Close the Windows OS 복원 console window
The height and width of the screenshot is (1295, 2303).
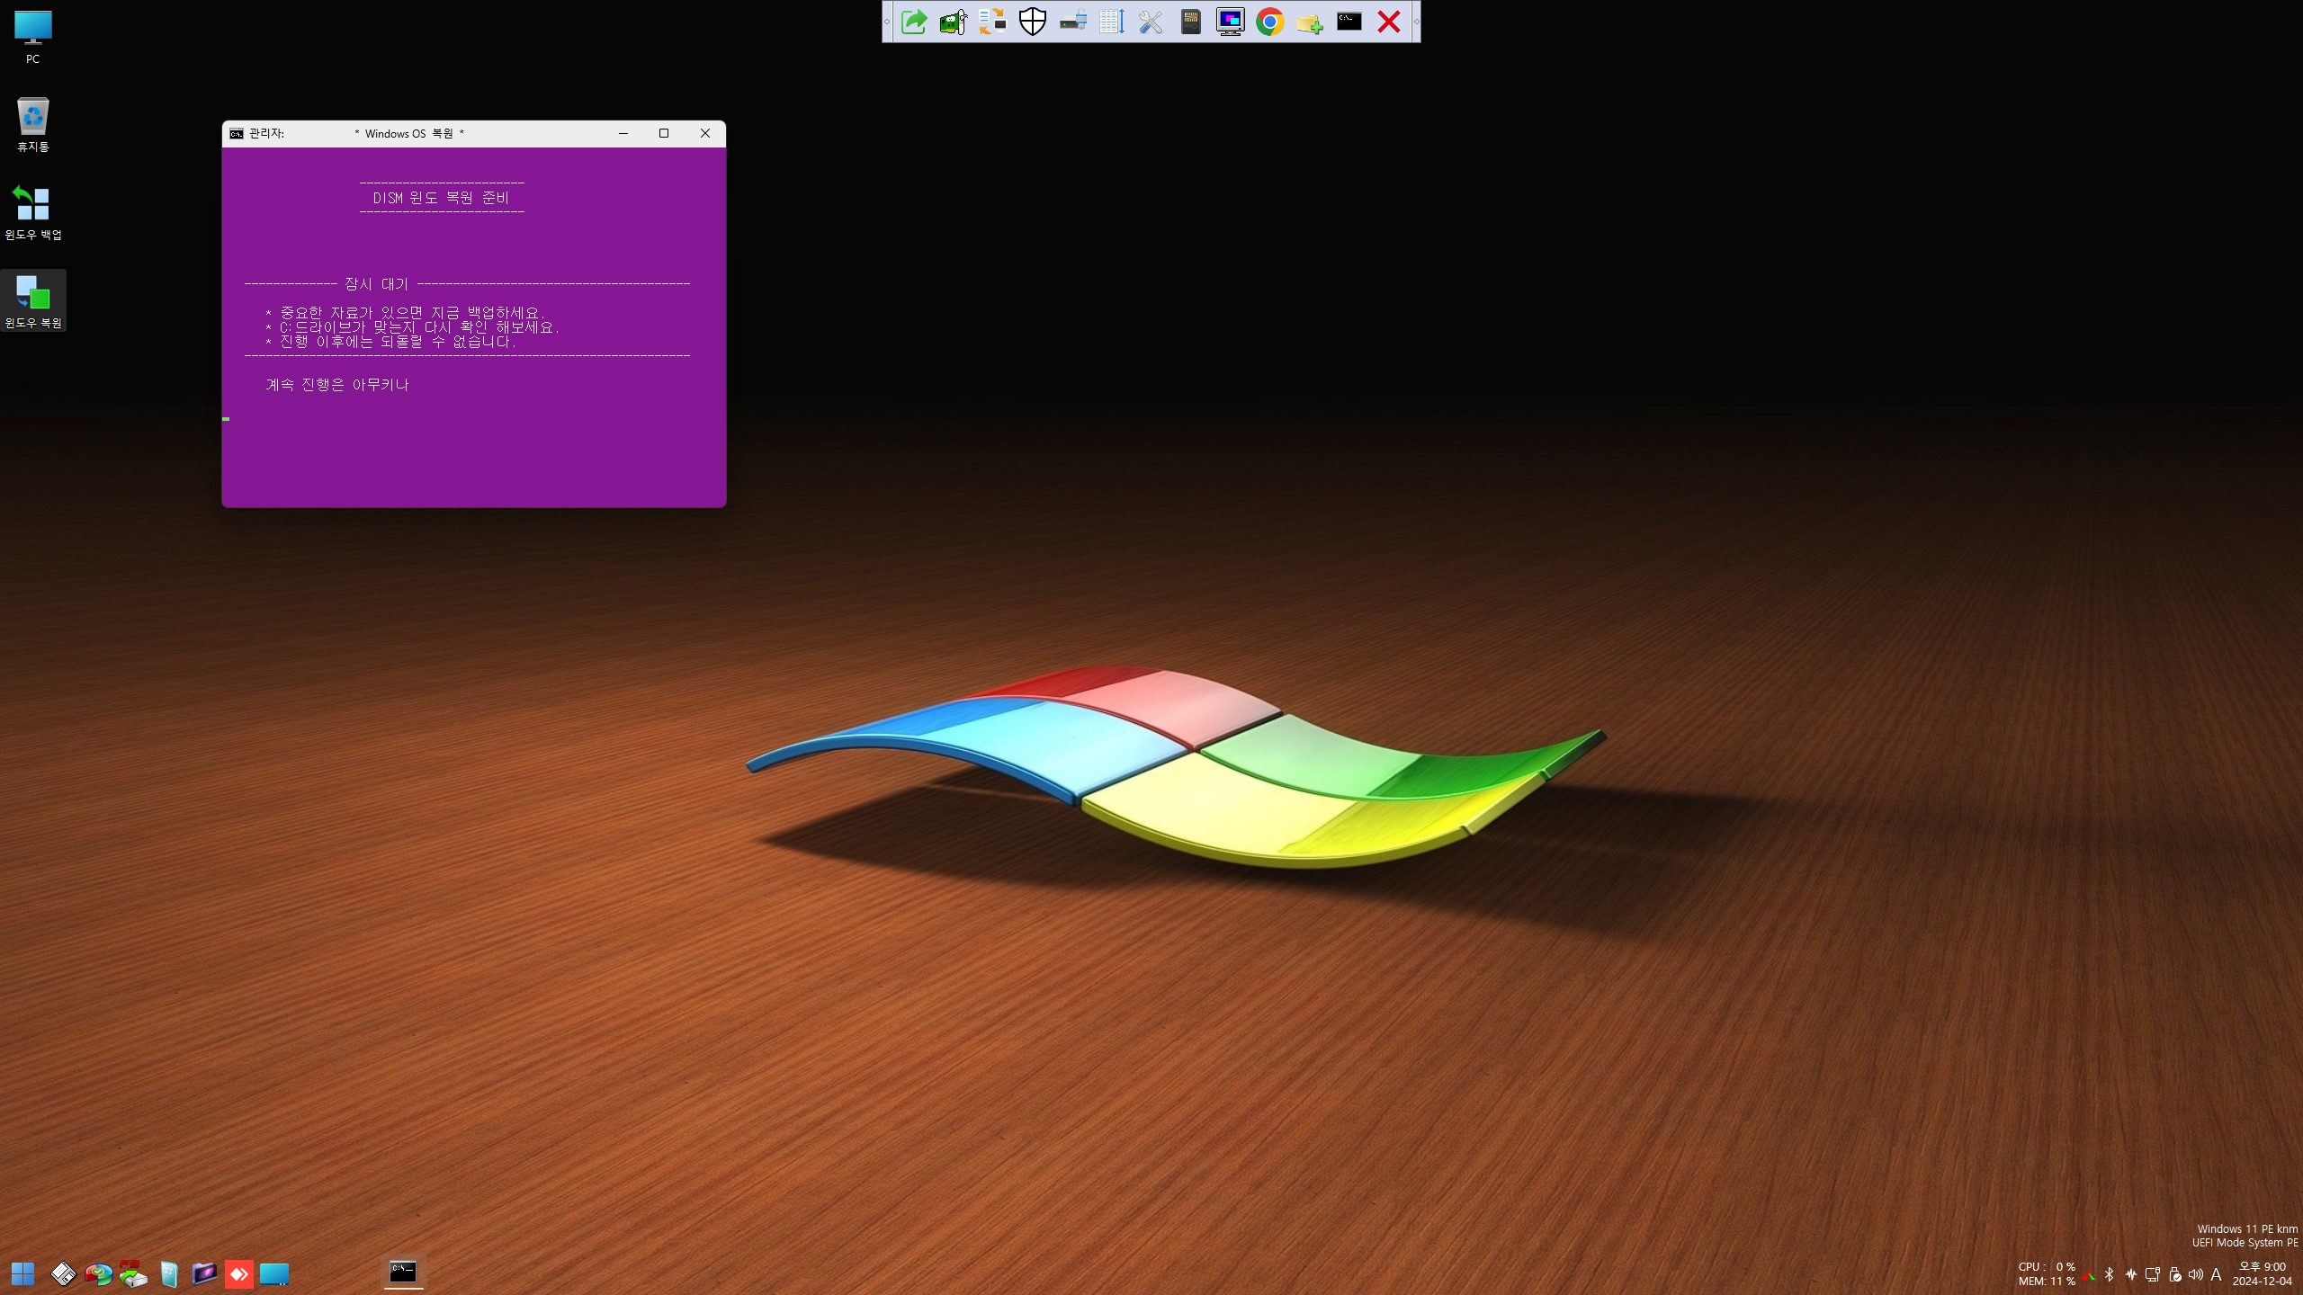tap(705, 133)
